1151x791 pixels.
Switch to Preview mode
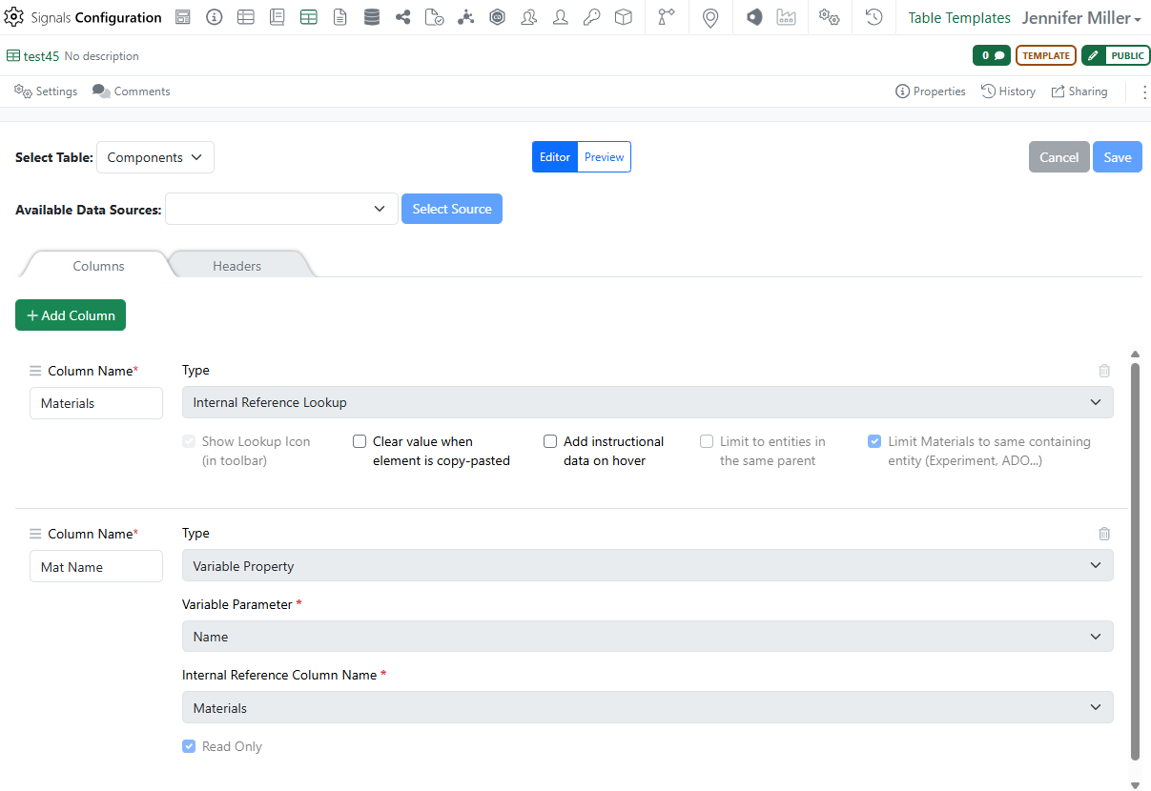pyautogui.click(x=604, y=157)
